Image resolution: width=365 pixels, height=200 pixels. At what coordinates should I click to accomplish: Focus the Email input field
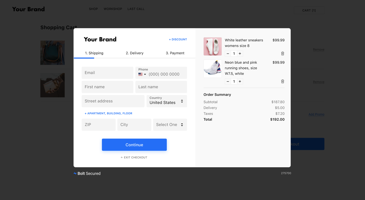coord(107,73)
